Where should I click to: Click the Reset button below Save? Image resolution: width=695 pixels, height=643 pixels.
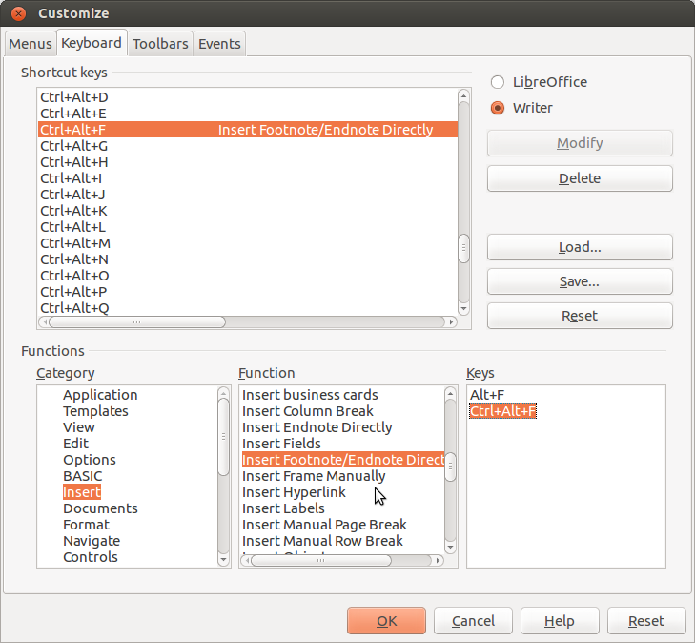(x=580, y=316)
